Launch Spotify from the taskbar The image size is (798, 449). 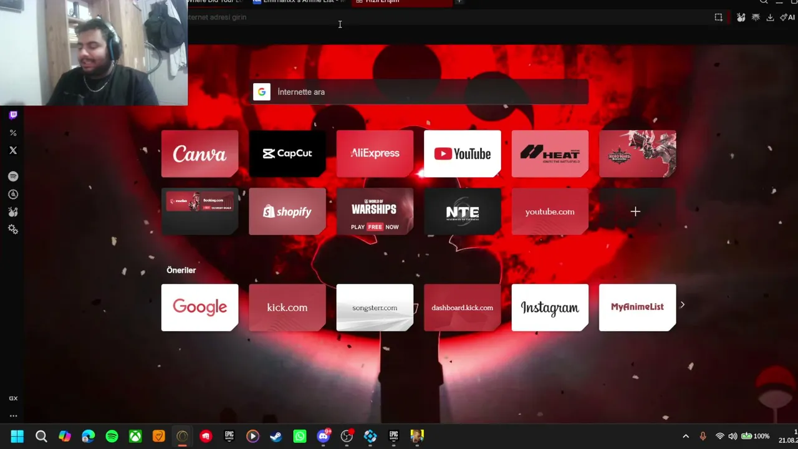click(x=112, y=437)
